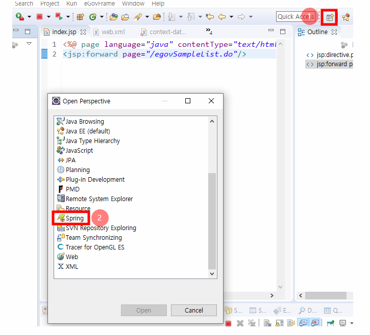Toggle Pin Console

pos(331,323)
